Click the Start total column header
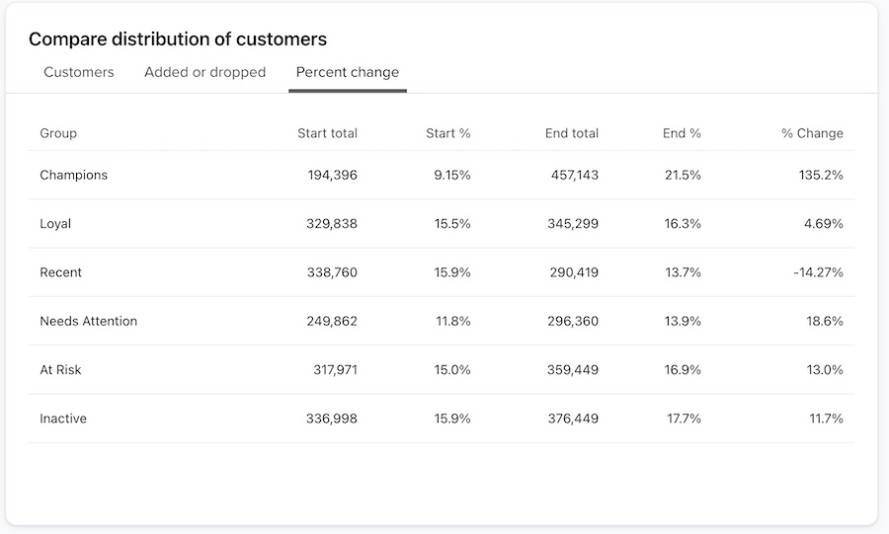Viewport: 889px width, 534px height. tap(327, 133)
